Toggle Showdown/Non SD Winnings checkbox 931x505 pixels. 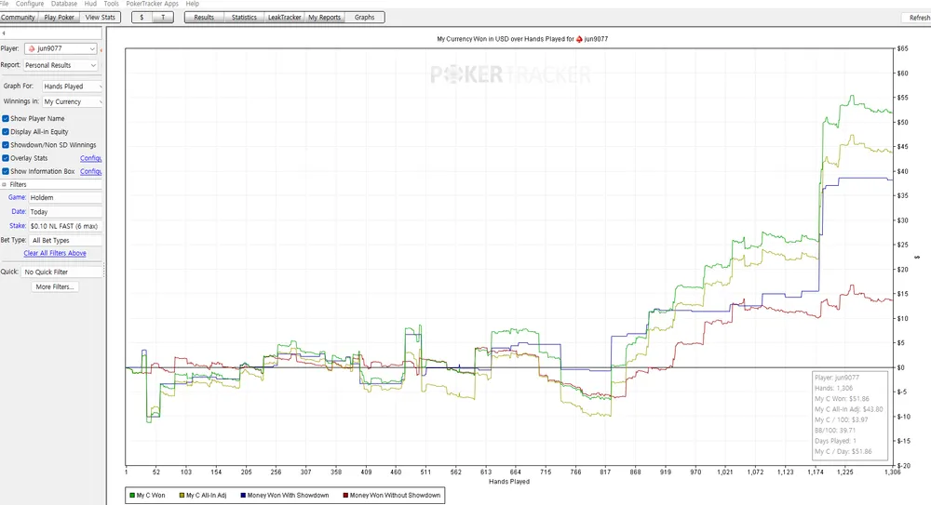pos(6,145)
